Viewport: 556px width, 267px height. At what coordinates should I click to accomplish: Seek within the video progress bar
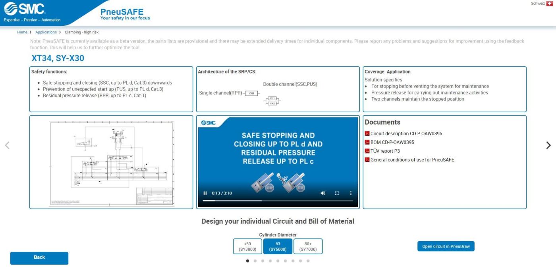(x=278, y=201)
